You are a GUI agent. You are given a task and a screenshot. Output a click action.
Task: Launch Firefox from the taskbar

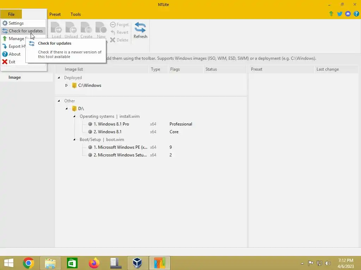point(94,263)
